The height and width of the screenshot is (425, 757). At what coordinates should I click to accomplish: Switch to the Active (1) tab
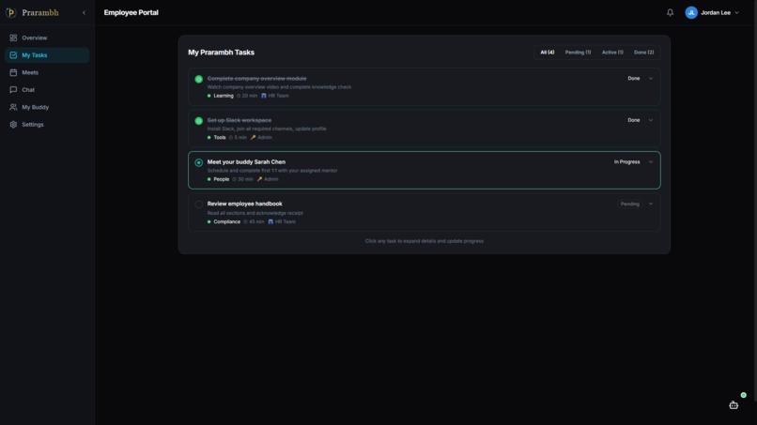click(x=612, y=53)
